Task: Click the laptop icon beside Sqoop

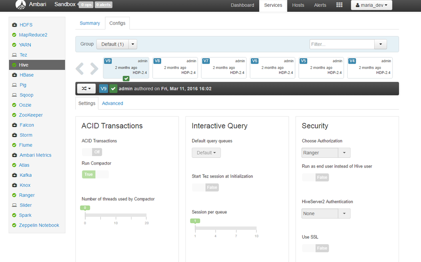Action: click(14, 95)
